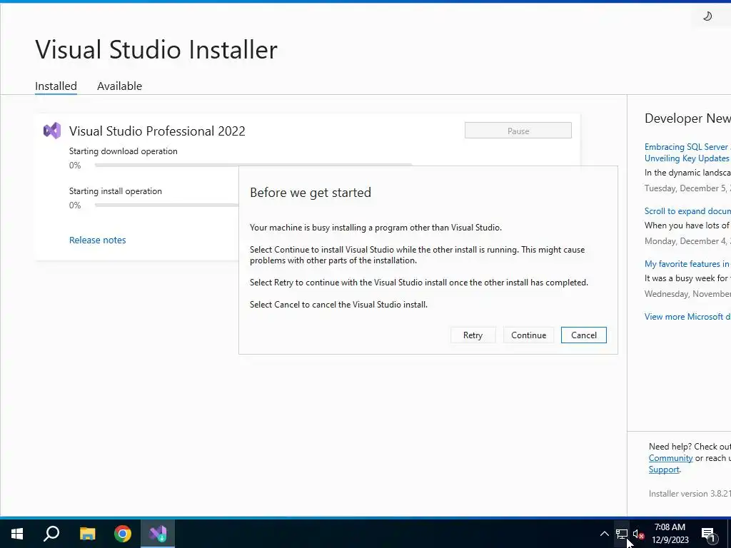Open Google Chrome from the taskbar
Screen dimensions: 731x548
click(123, 534)
